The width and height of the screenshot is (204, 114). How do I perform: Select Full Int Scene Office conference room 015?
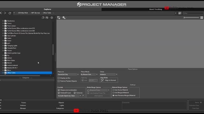21,28
